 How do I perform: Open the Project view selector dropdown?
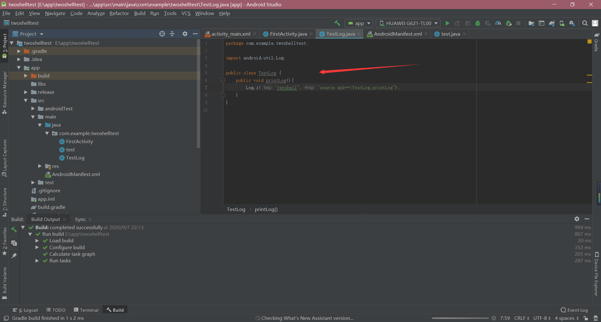[28, 34]
